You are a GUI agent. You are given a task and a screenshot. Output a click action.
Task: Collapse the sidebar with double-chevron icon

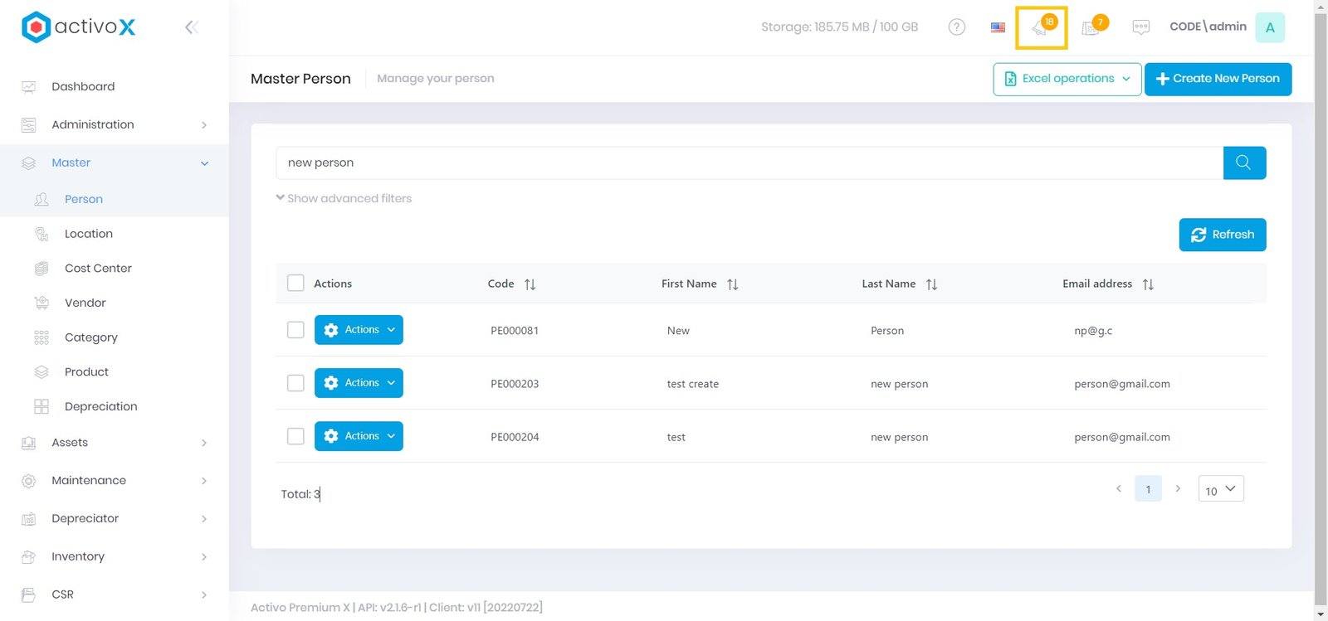click(x=192, y=27)
